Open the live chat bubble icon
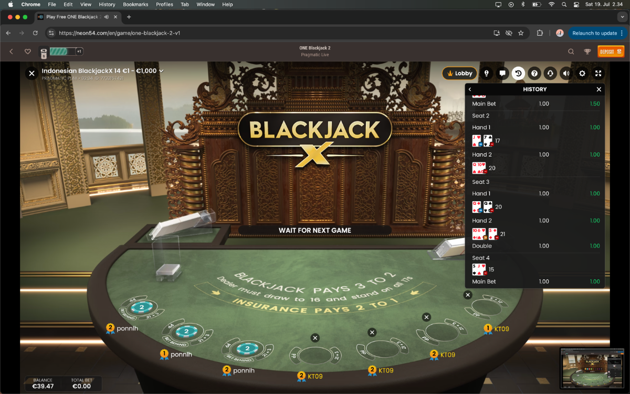Image resolution: width=630 pixels, height=394 pixels. coord(502,74)
